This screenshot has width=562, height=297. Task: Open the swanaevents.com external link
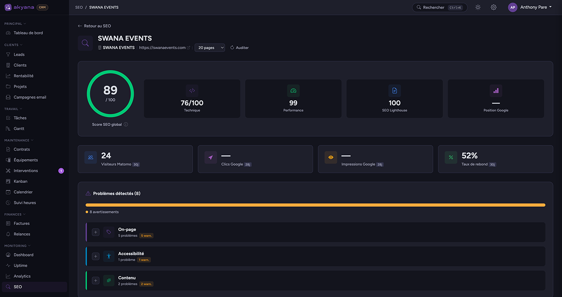click(189, 47)
